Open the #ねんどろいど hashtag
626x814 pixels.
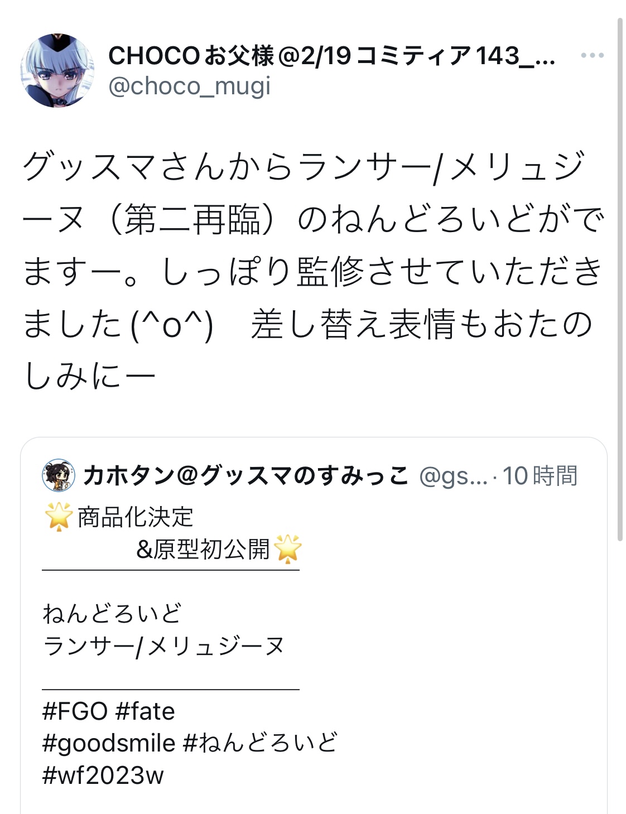pos(260,744)
